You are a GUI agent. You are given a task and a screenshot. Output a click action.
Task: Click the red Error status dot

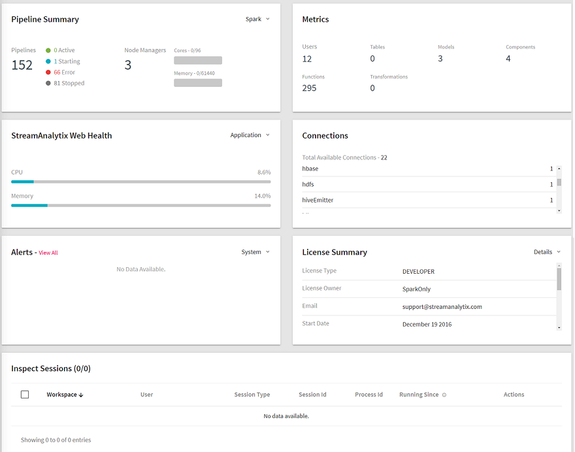pos(48,73)
